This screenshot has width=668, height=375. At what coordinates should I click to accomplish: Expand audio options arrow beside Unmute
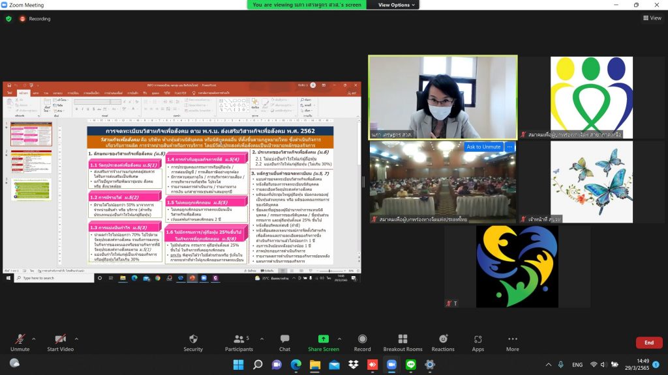point(34,339)
